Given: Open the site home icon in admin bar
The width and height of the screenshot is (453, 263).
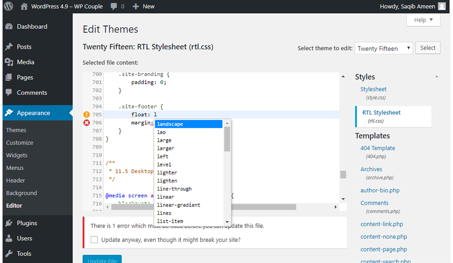Looking at the screenshot, I should [24, 6].
